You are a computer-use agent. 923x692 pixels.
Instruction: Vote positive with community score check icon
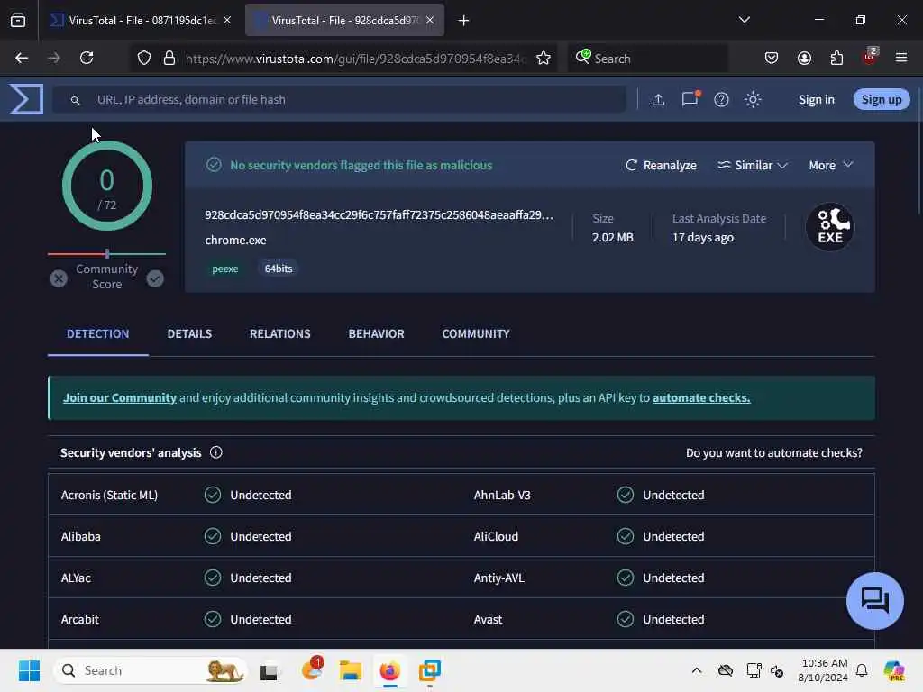[x=155, y=278]
